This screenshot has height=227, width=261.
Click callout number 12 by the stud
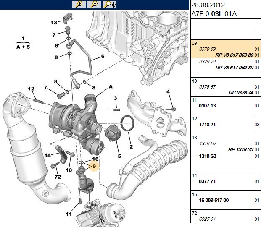(x=31, y=89)
